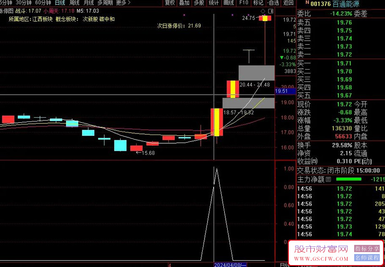Click the diamond marker icon above the chart

coord(263,11)
